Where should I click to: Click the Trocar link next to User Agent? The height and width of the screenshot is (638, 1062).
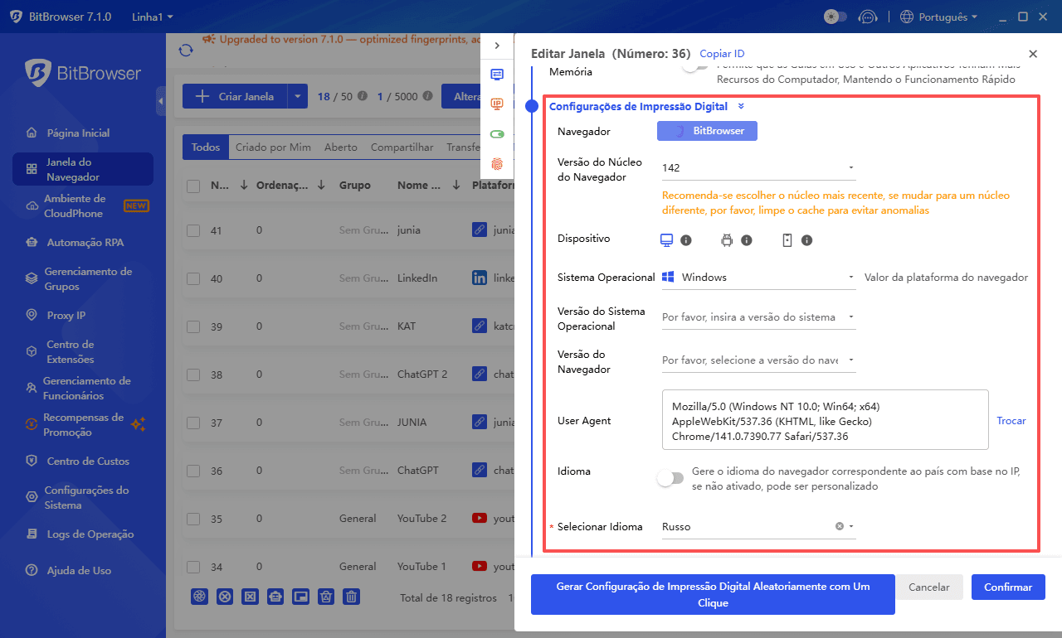coord(1011,420)
